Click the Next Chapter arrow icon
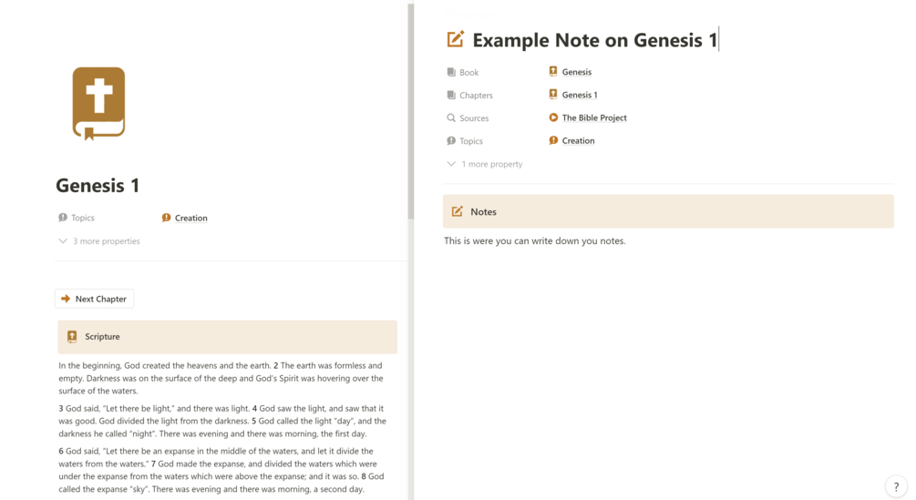Image resolution: width=916 pixels, height=500 pixels. click(66, 299)
